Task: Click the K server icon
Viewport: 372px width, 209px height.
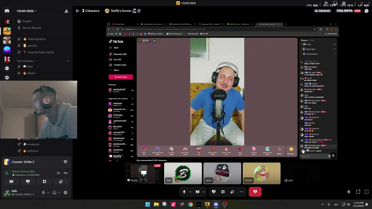Action: pos(7,21)
